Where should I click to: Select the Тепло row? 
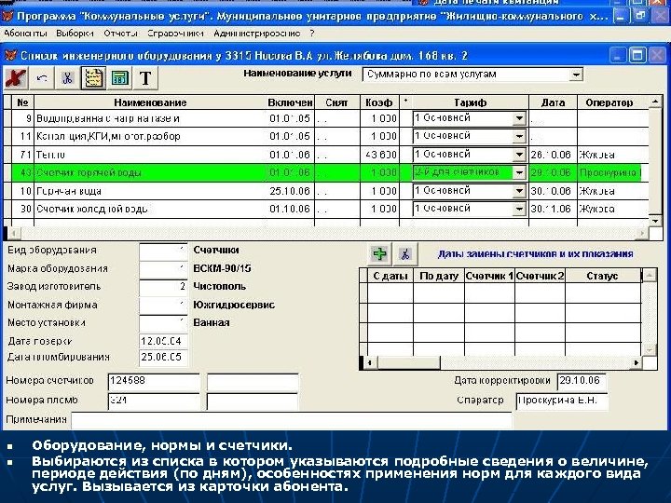pyautogui.click(x=326, y=155)
